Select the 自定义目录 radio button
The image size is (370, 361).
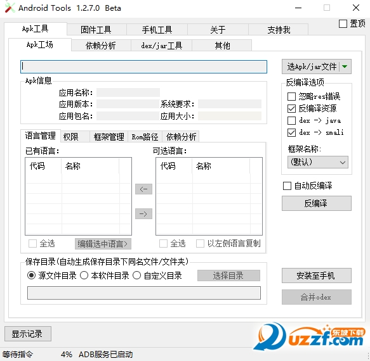click(137, 275)
